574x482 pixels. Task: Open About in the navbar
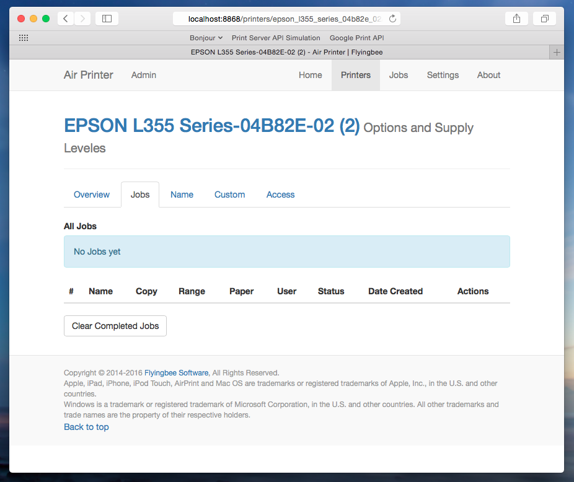(x=488, y=75)
